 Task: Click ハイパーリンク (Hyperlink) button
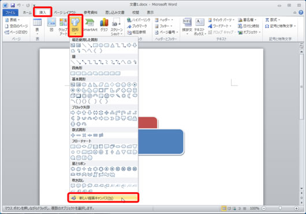coord(139,20)
